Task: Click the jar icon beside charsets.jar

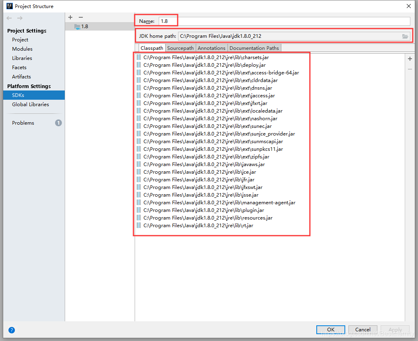Action: pos(139,58)
